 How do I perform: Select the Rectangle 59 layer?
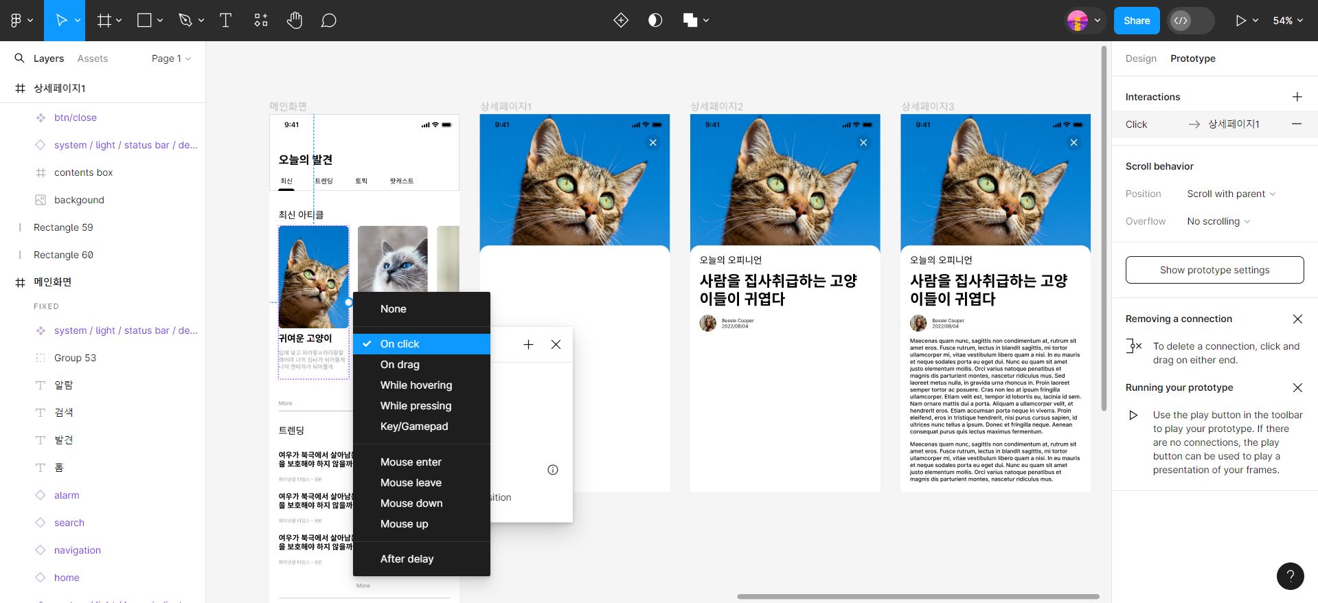tap(103, 227)
